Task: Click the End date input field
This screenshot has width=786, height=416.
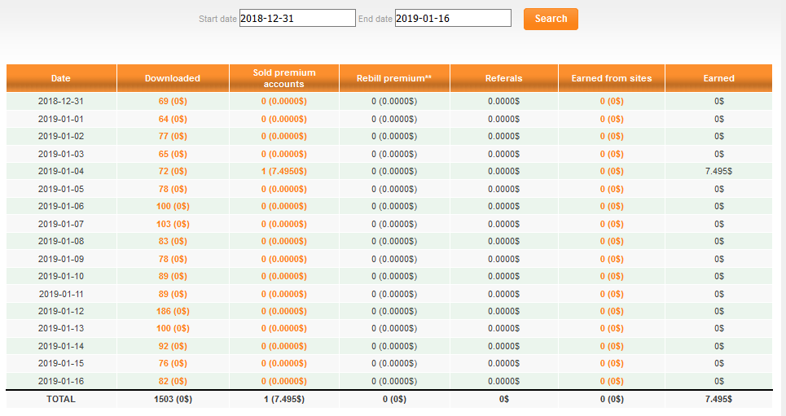Action: (x=453, y=19)
